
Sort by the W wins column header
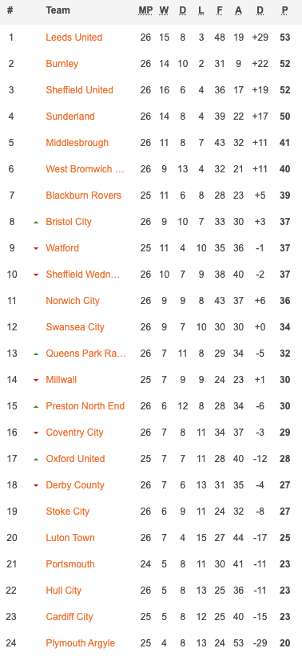164,10
